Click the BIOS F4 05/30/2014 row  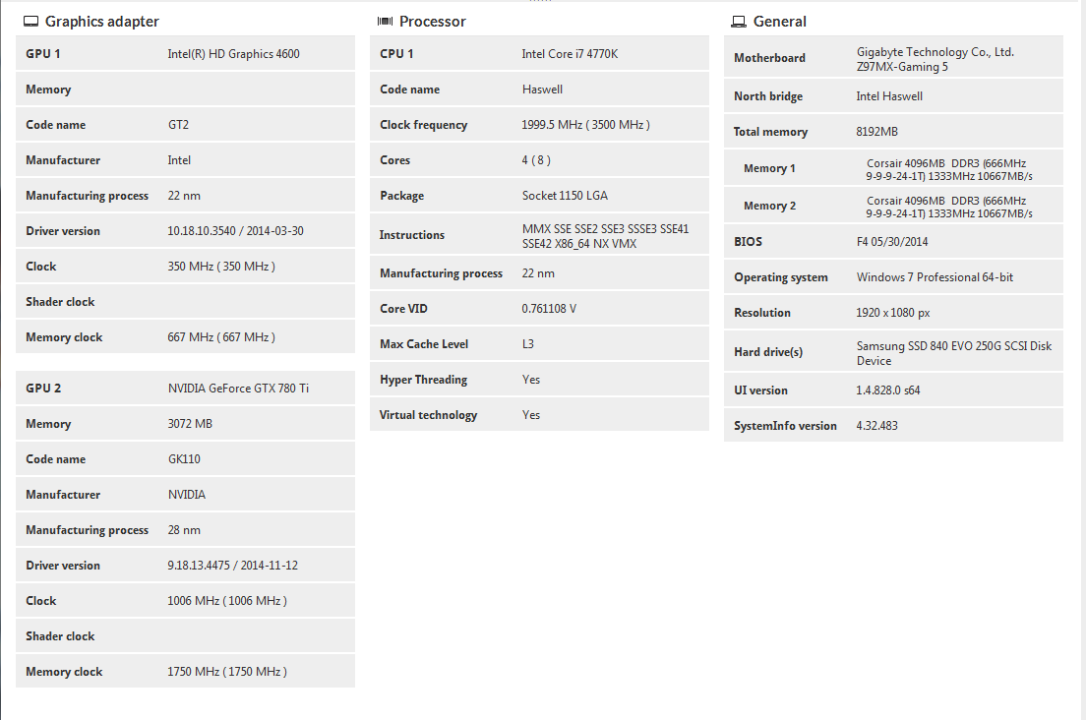(x=893, y=242)
